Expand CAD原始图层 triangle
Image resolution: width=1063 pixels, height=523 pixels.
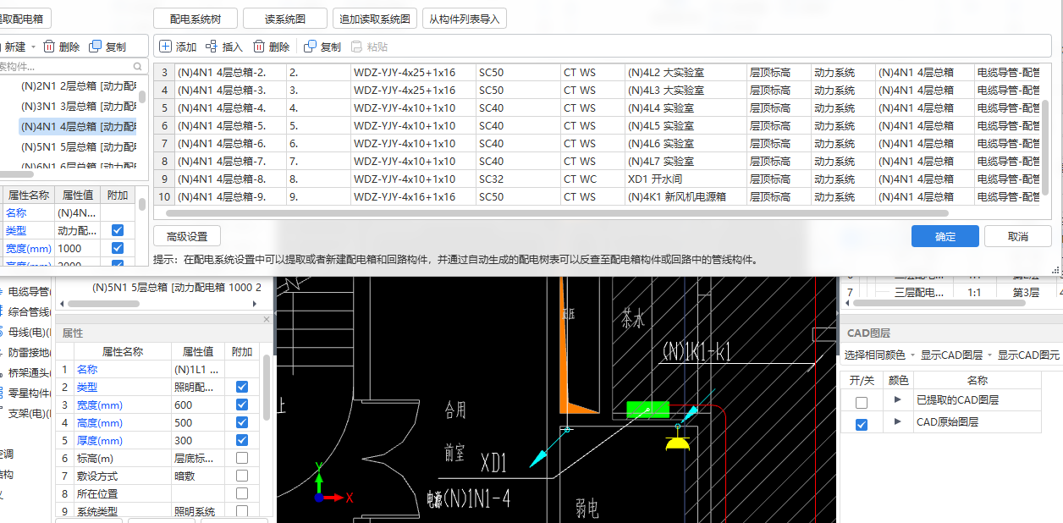tap(897, 421)
